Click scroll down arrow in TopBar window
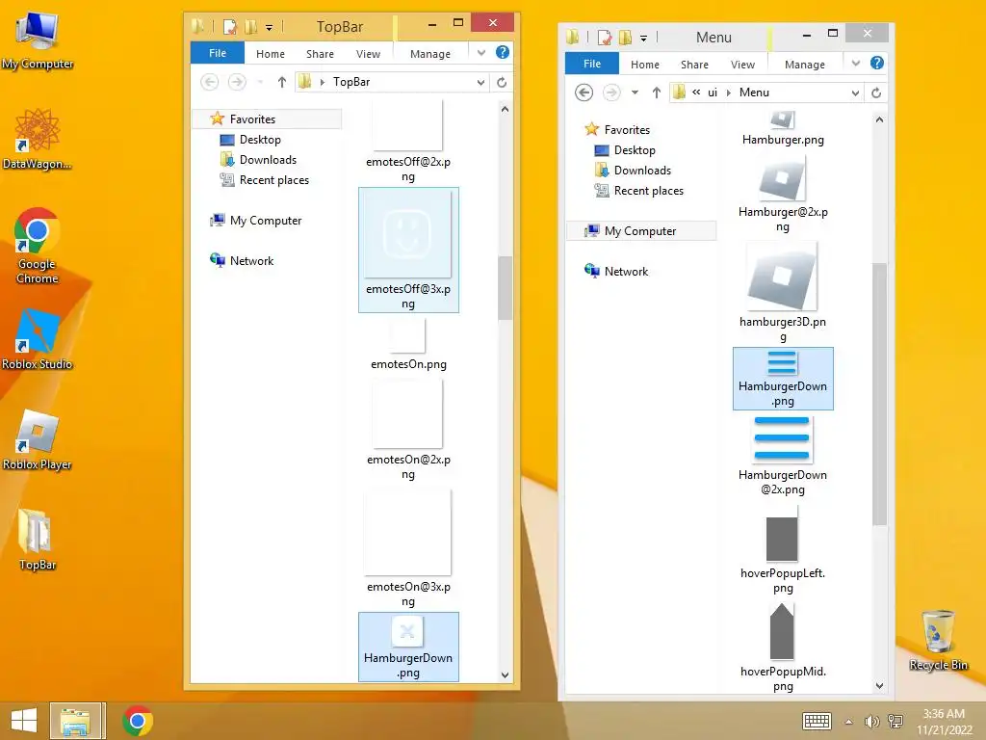The image size is (986, 740). pos(505,674)
